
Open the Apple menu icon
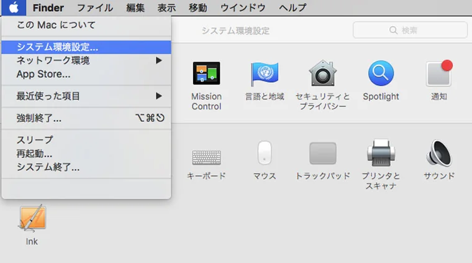coord(14,7)
